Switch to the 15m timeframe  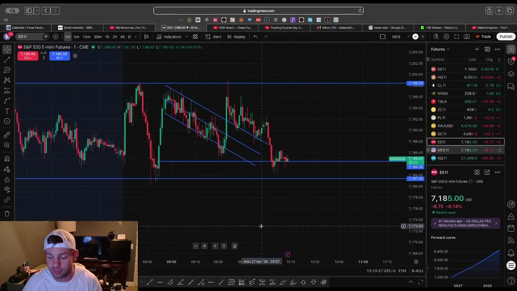86,37
